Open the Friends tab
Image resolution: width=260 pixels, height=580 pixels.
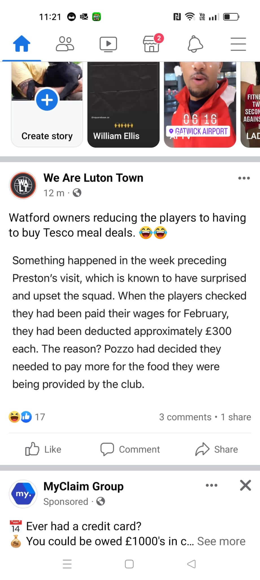click(x=65, y=44)
